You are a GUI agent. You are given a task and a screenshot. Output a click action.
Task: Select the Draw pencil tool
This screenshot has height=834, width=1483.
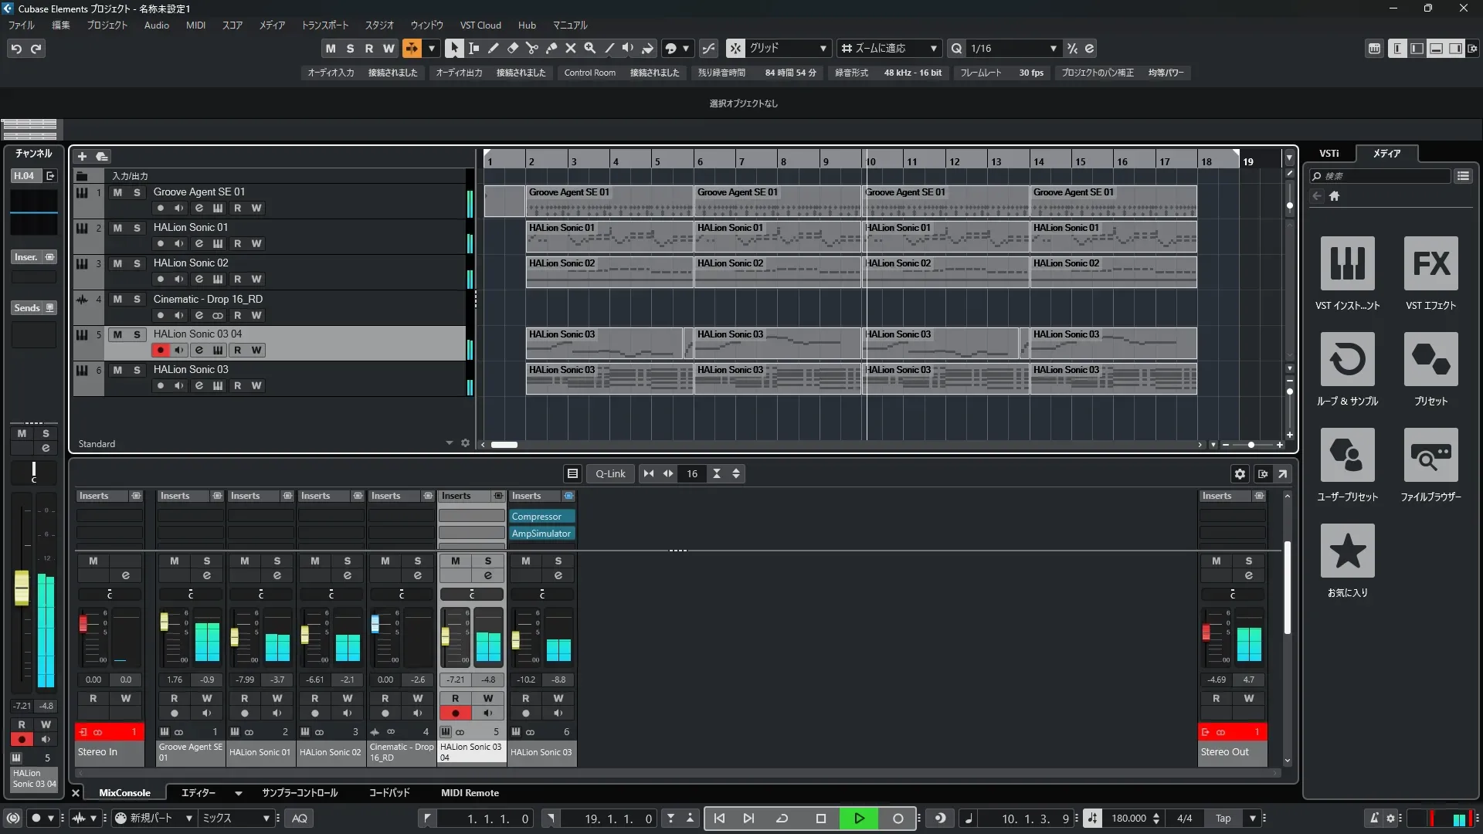[493, 48]
